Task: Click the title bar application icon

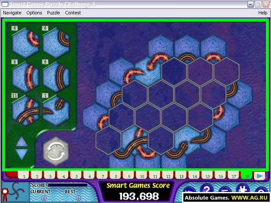Action: 5,4
